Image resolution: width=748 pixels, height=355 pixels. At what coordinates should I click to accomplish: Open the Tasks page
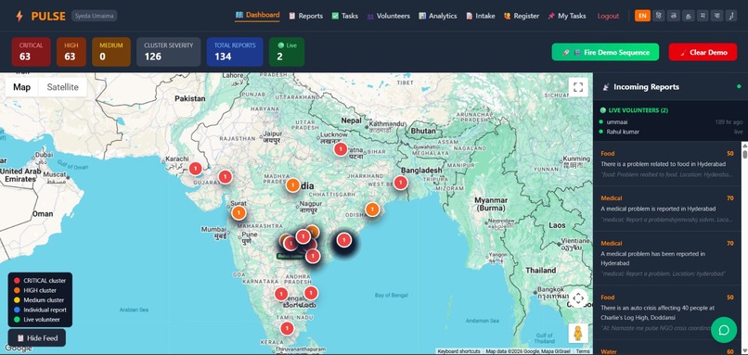click(345, 16)
